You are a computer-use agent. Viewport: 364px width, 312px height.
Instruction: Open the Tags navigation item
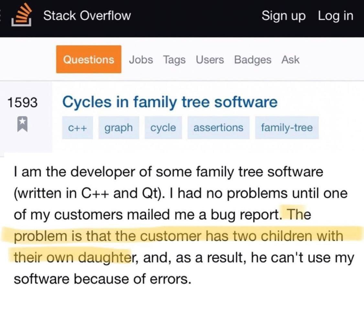click(x=174, y=60)
